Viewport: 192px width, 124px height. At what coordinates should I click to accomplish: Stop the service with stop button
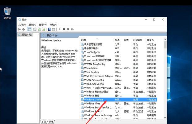64,29
